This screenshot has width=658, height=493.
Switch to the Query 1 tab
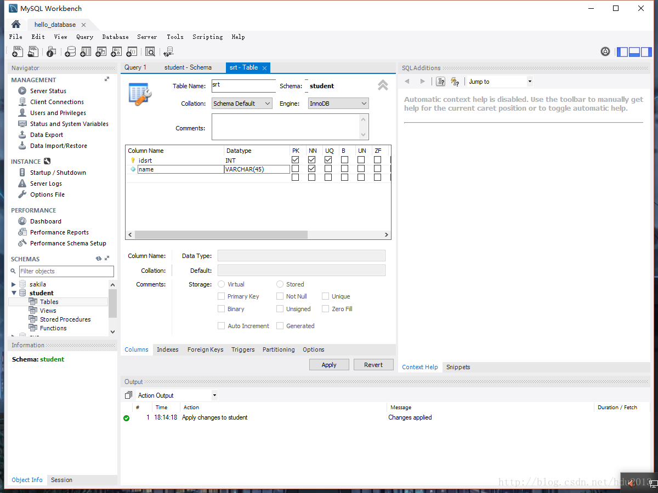coord(135,67)
